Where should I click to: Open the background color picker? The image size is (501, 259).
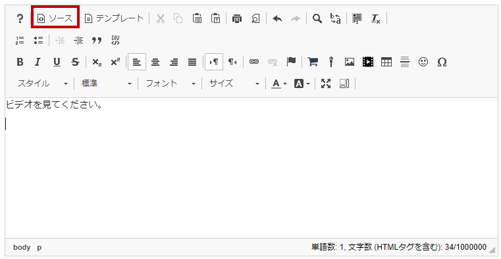tap(302, 83)
